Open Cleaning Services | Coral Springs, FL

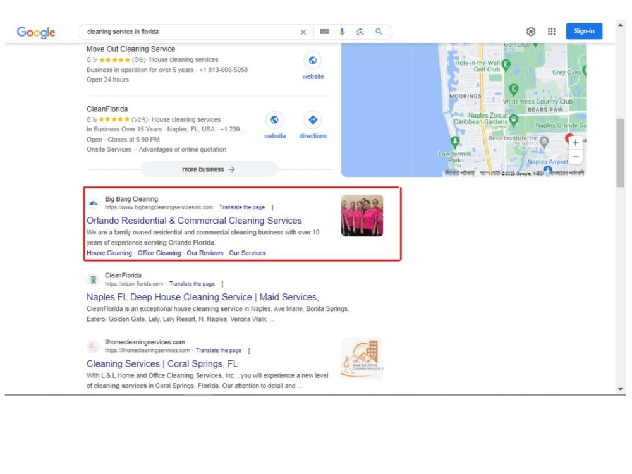(162, 363)
